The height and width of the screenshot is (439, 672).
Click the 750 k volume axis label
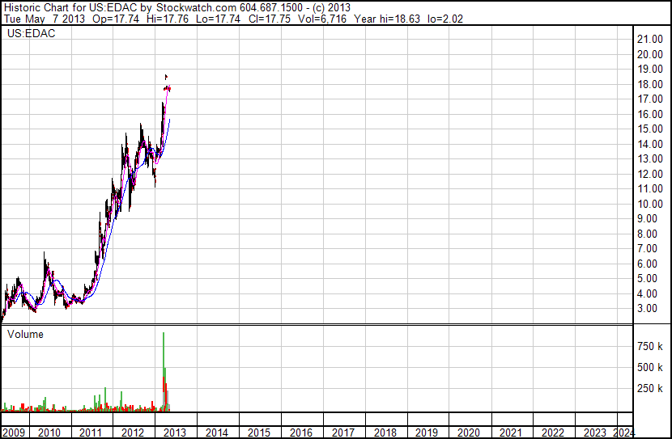pyautogui.click(x=651, y=347)
